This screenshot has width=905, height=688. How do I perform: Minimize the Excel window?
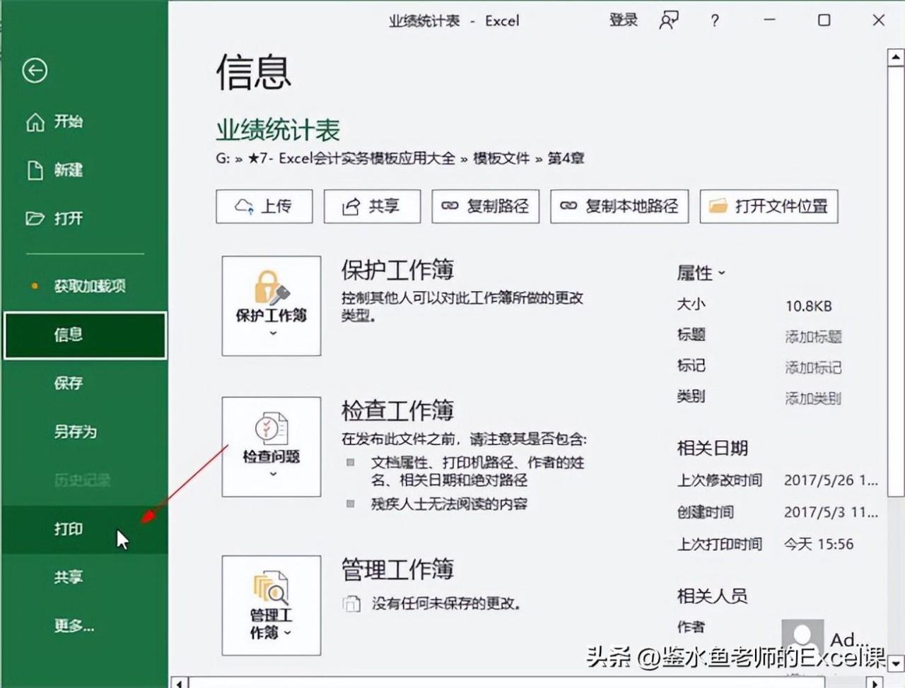click(x=769, y=20)
